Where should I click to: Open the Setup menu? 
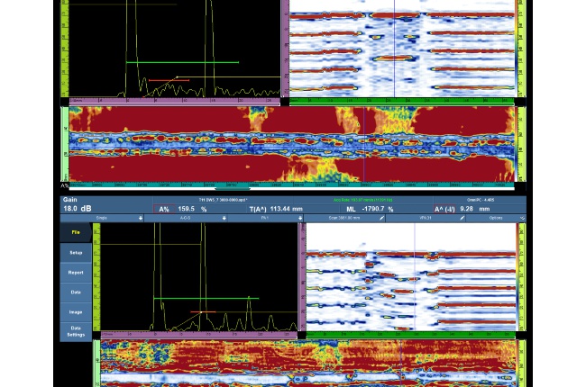click(x=76, y=253)
